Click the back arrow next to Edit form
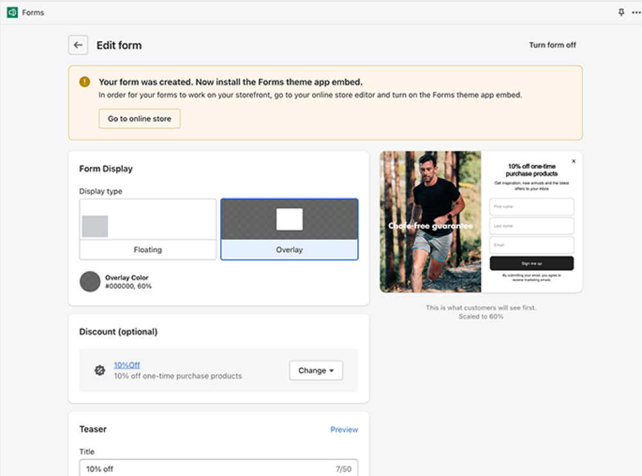This screenshot has height=476, width=642. (78, 45)
